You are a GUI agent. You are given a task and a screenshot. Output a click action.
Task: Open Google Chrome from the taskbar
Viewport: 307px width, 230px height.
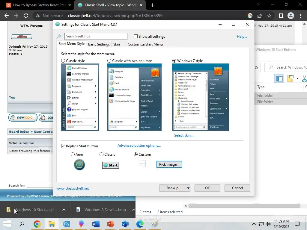[x=37, y=224]
